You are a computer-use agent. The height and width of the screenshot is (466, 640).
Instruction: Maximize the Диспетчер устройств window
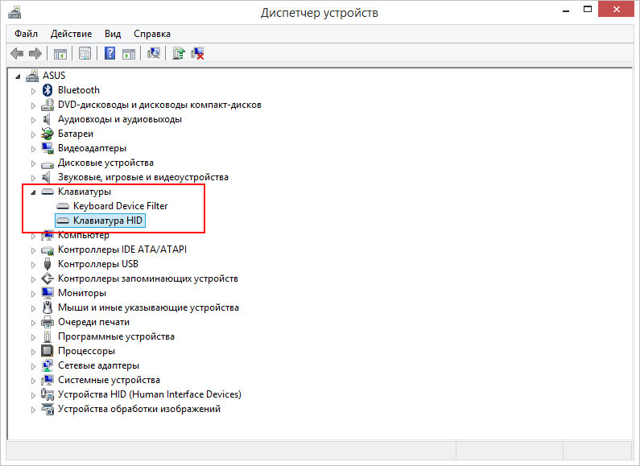(x=588, y=10)
